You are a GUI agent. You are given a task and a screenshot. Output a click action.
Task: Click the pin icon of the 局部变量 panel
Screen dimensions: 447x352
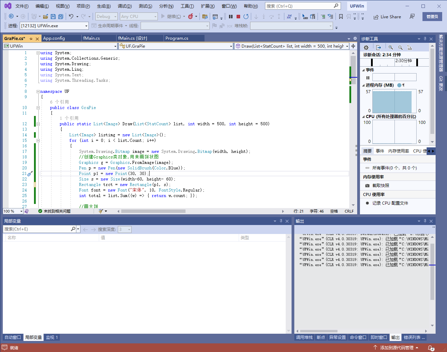[281, 221]
